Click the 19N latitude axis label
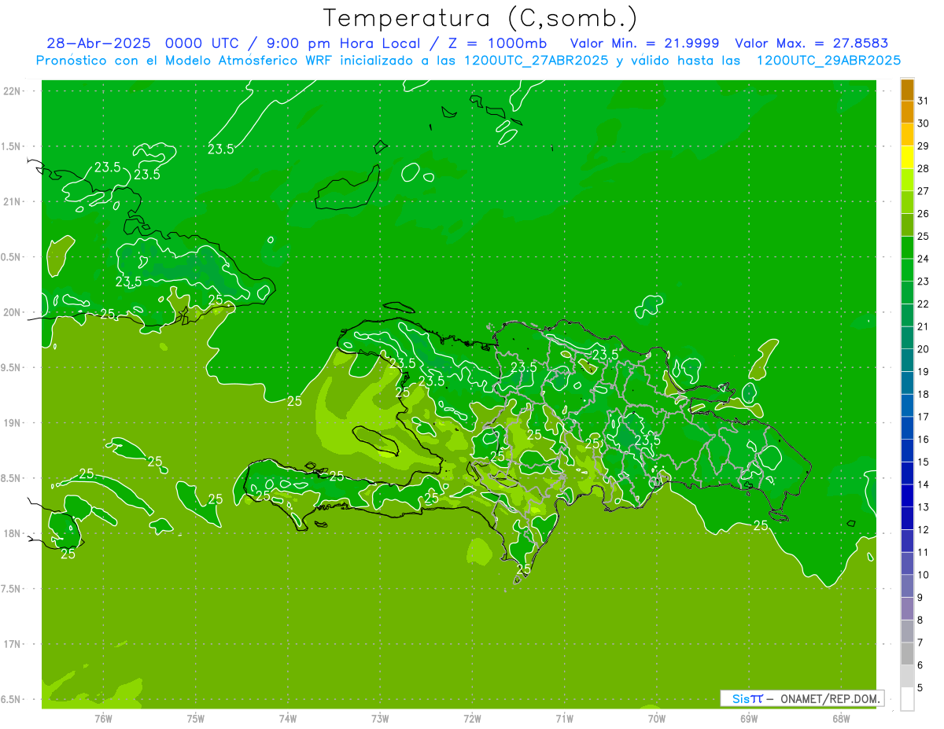The height and width of the screenshot is (729, 944). (x=13, y=423)
